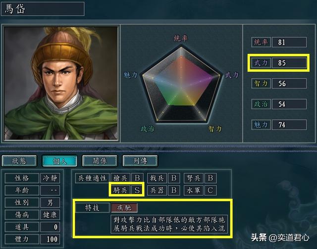Click the 體力 value 100
This screenshot has height=249, width=317.
pyautogui.click(x=50, y=239)
